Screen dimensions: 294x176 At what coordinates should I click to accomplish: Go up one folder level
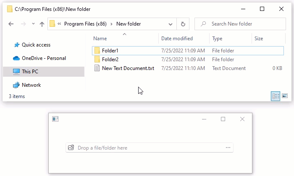point(42,24)
